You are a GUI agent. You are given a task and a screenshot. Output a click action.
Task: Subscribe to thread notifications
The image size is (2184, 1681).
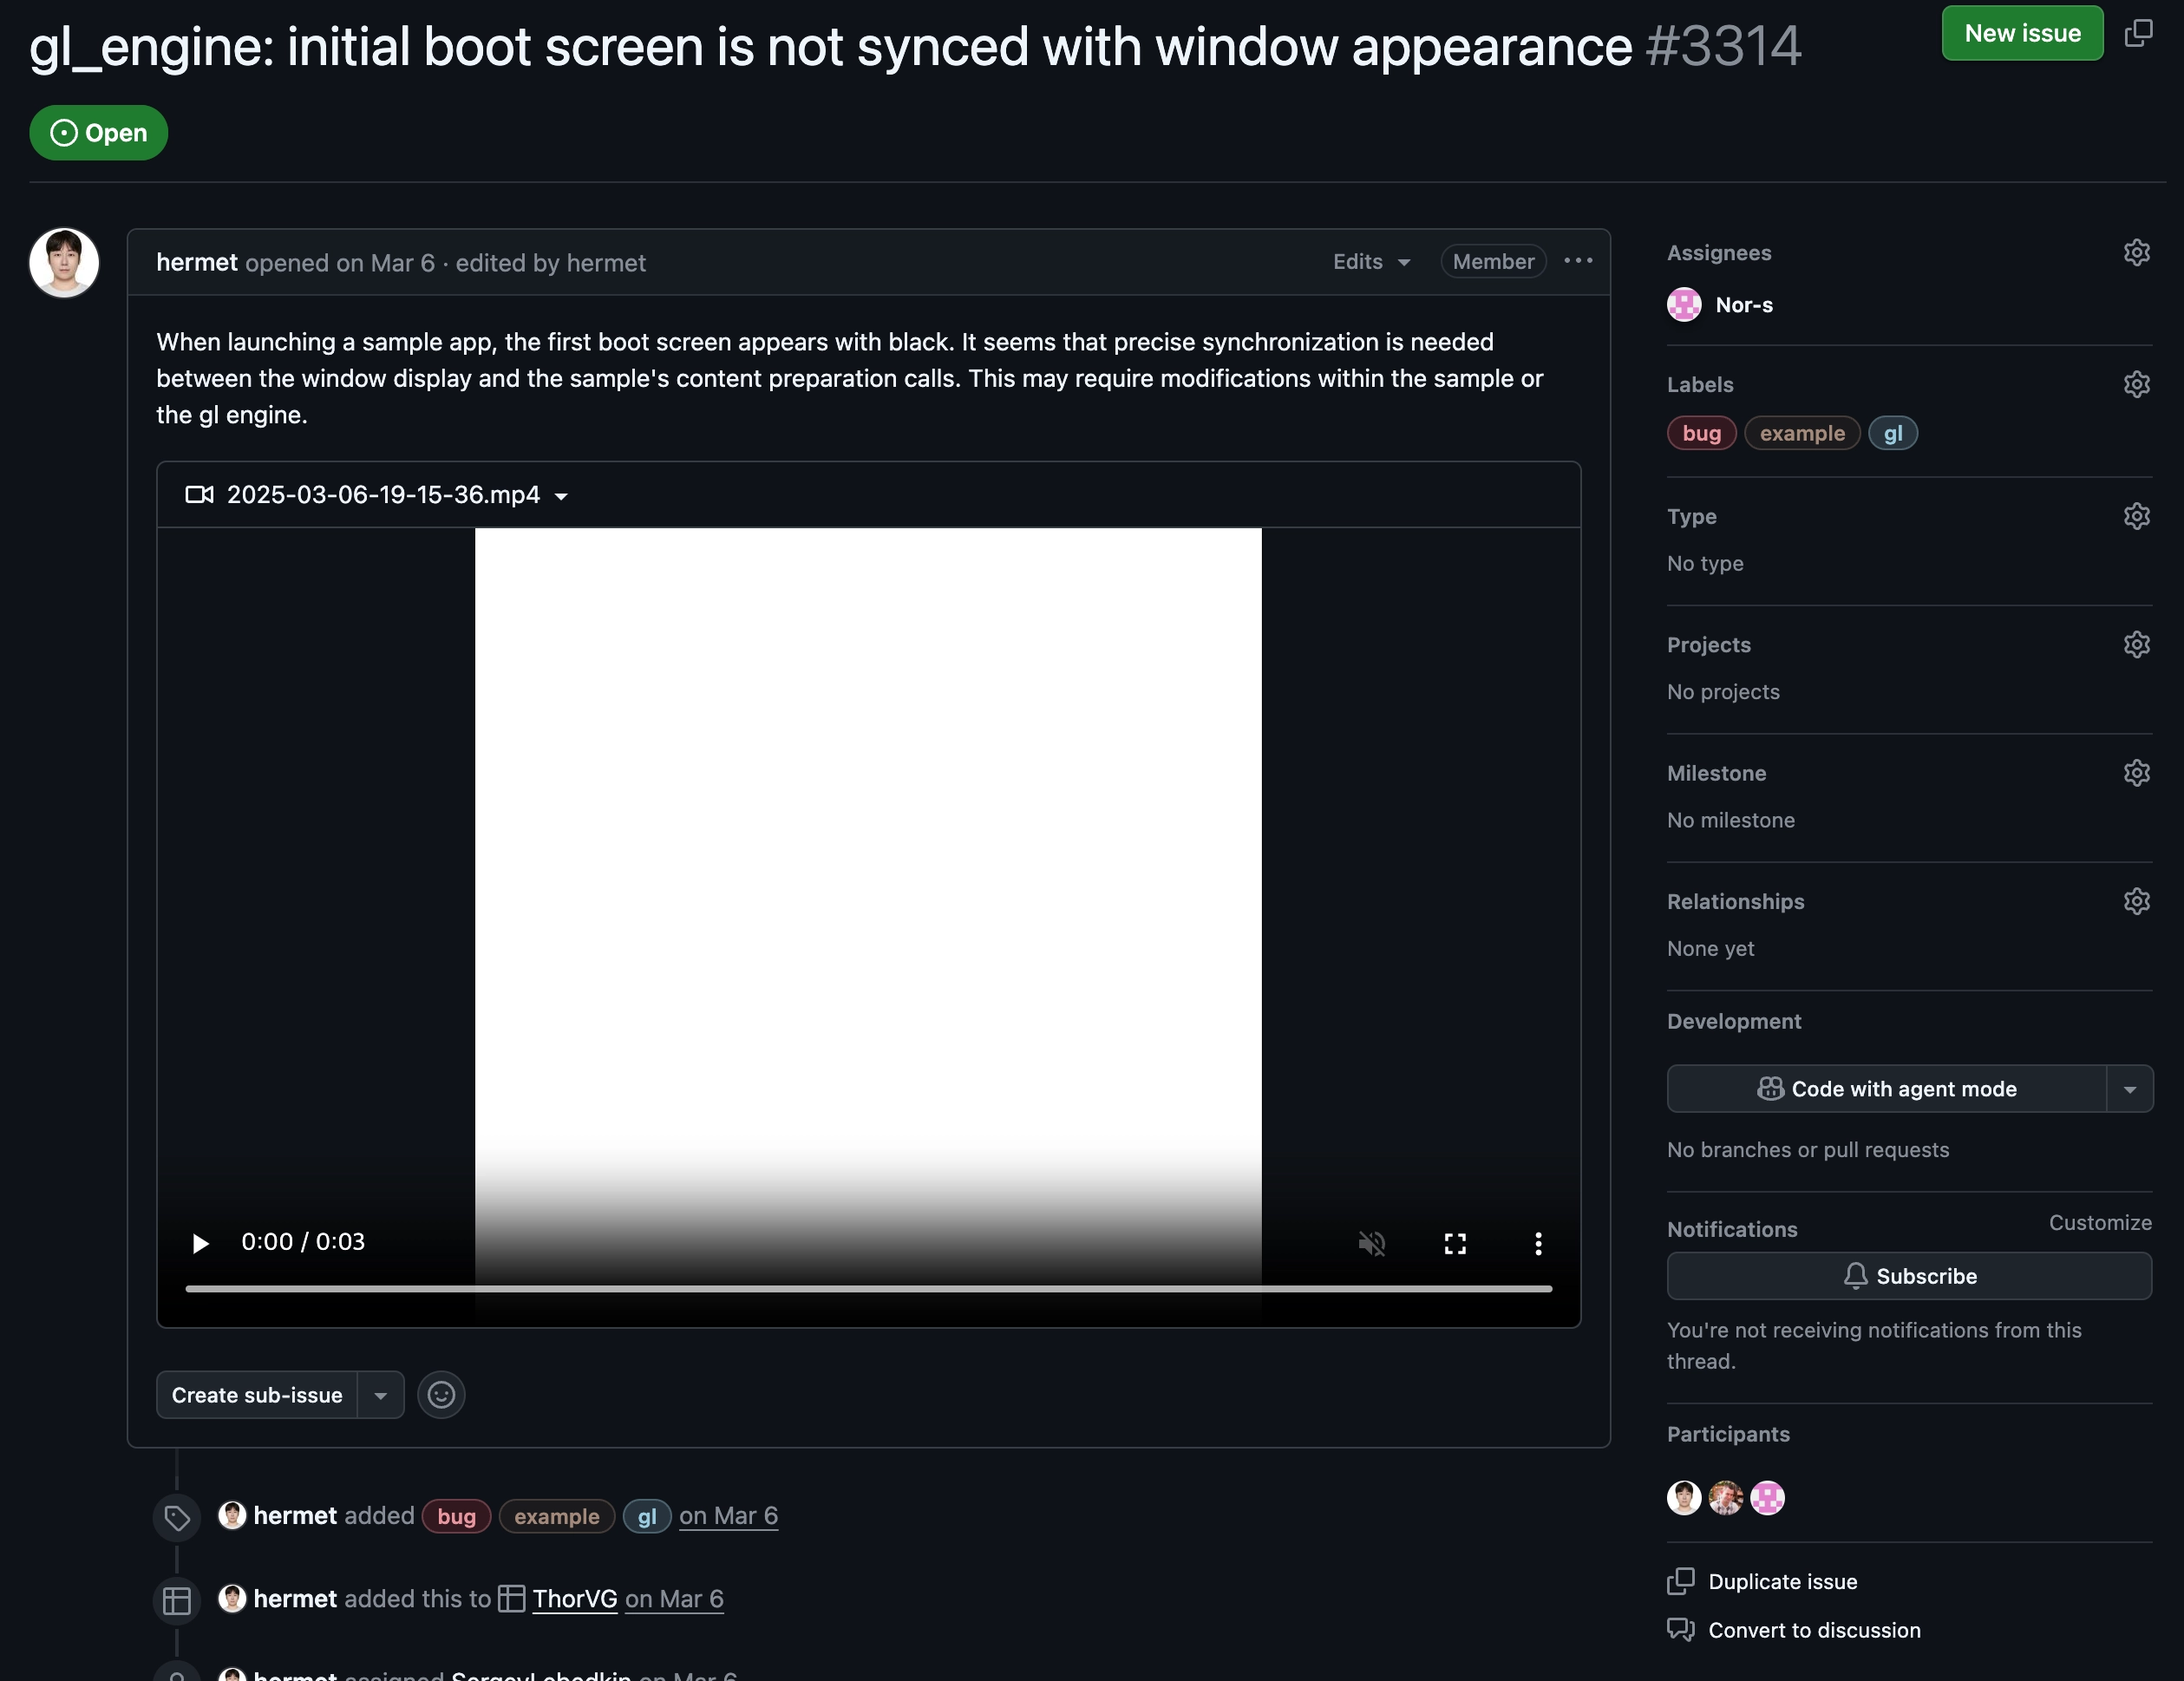tap(1909, 1276)
